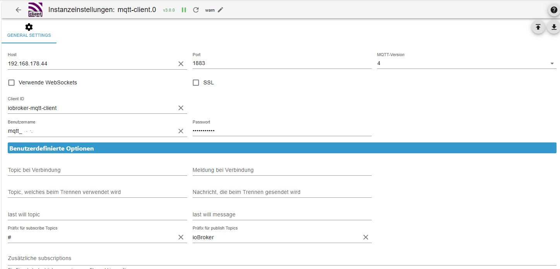Enable the Verwende WebSockets checkbox
Screen dimensions: 560x269
(12, 82)
